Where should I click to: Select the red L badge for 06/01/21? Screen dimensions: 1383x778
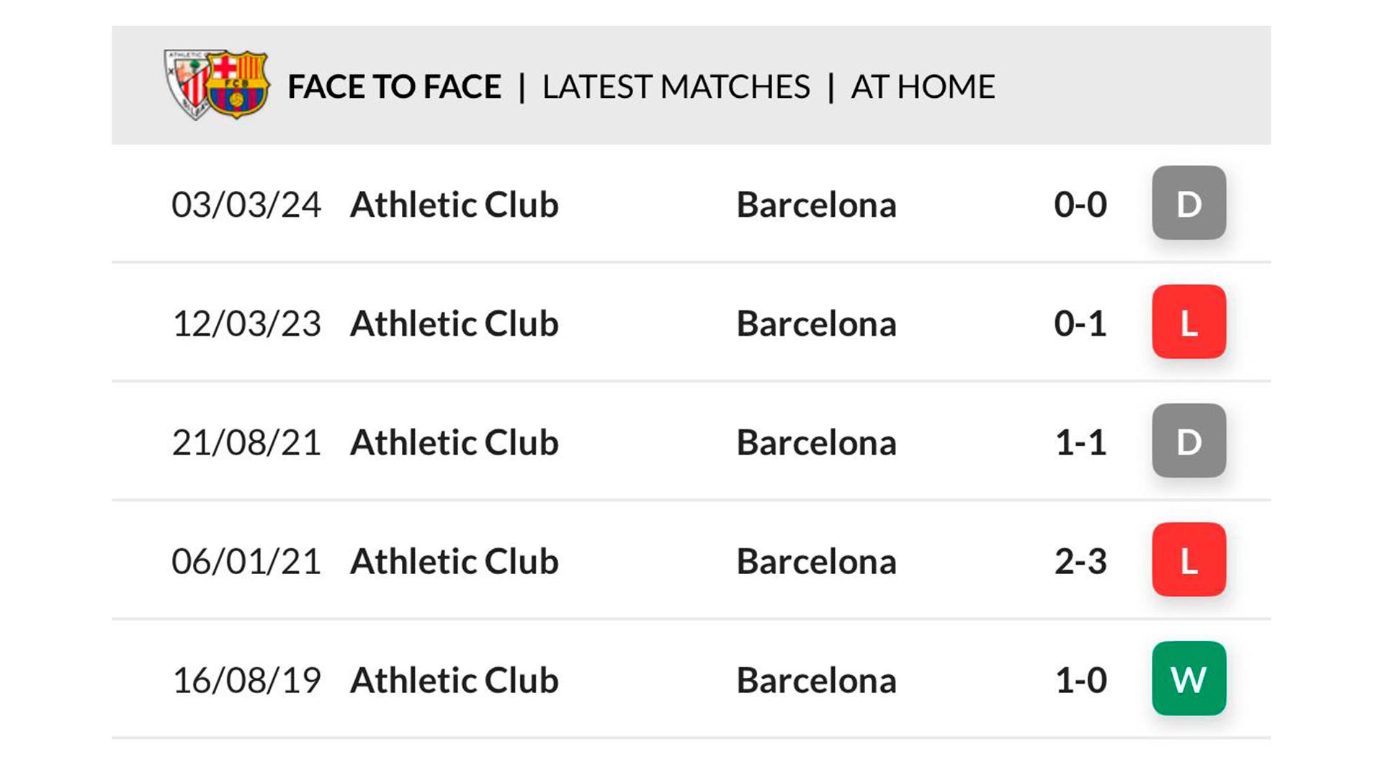1189,560
